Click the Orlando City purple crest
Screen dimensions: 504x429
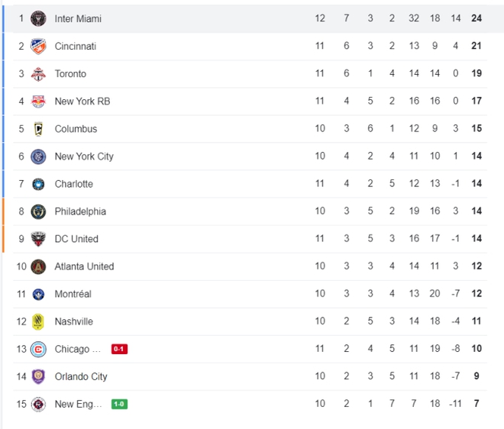[38, 376]
